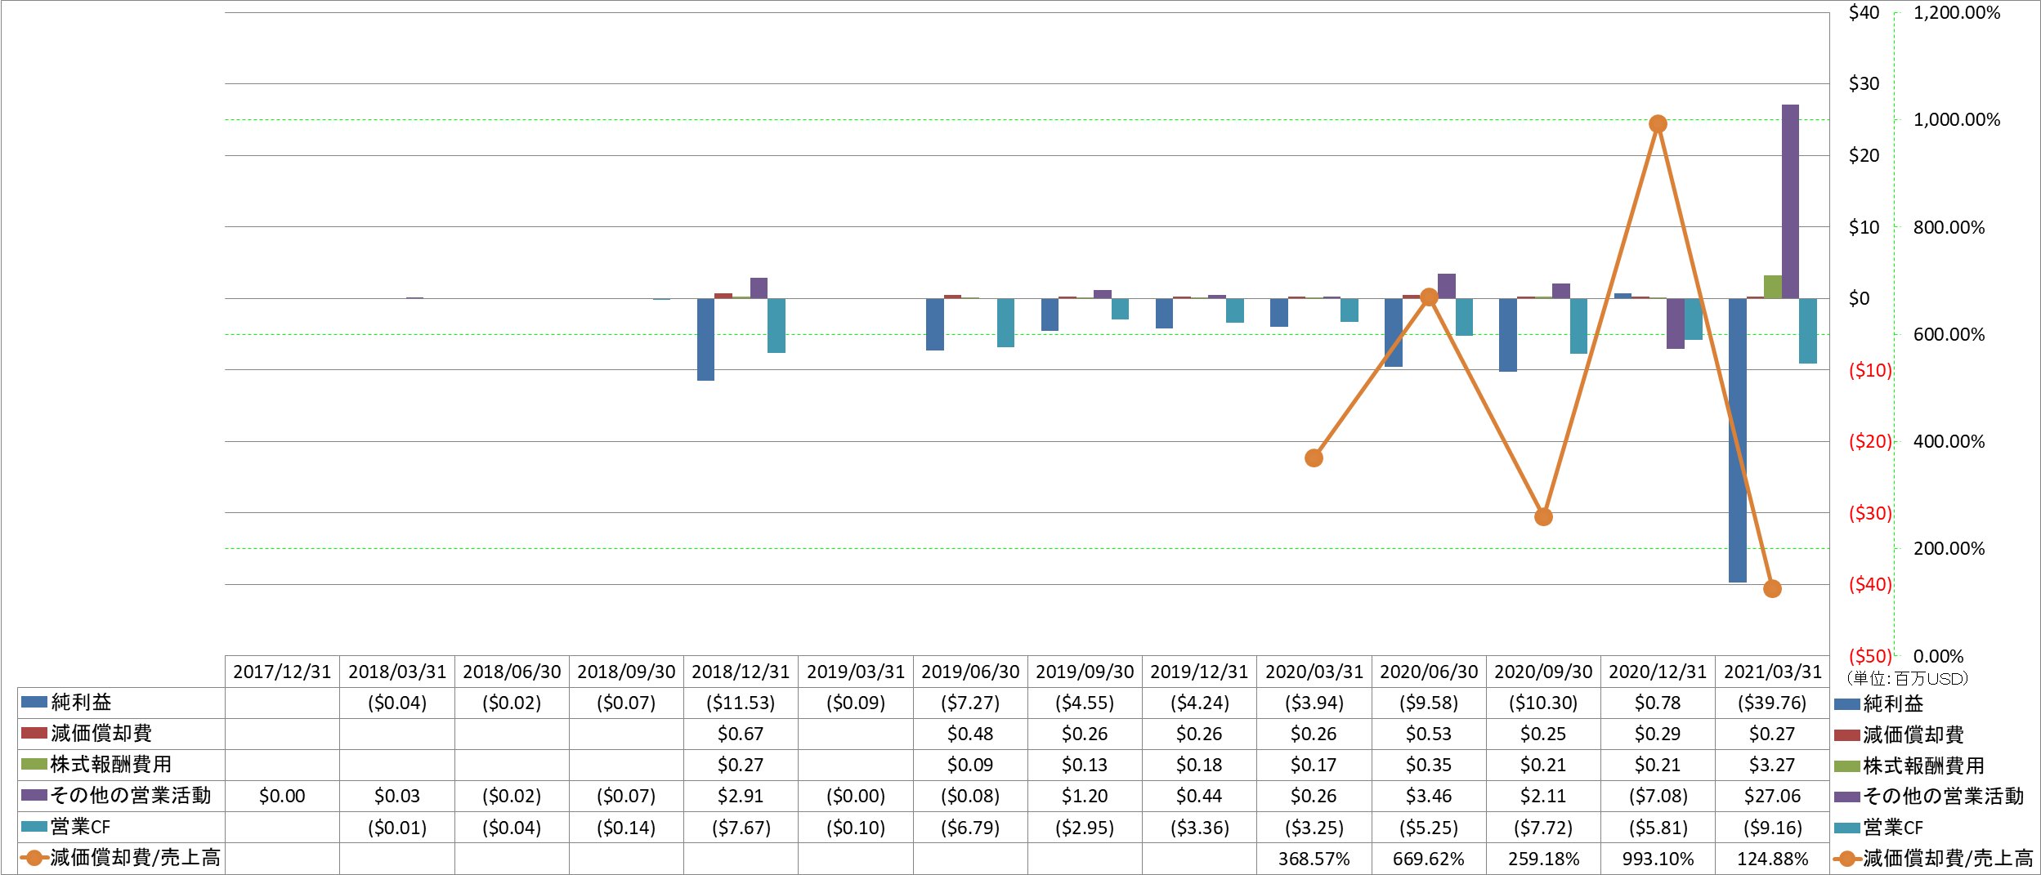Click the $0.00 cell under 2017/12/31
The height and width of the screenshot is (875, 2041).
click(282, 796)
